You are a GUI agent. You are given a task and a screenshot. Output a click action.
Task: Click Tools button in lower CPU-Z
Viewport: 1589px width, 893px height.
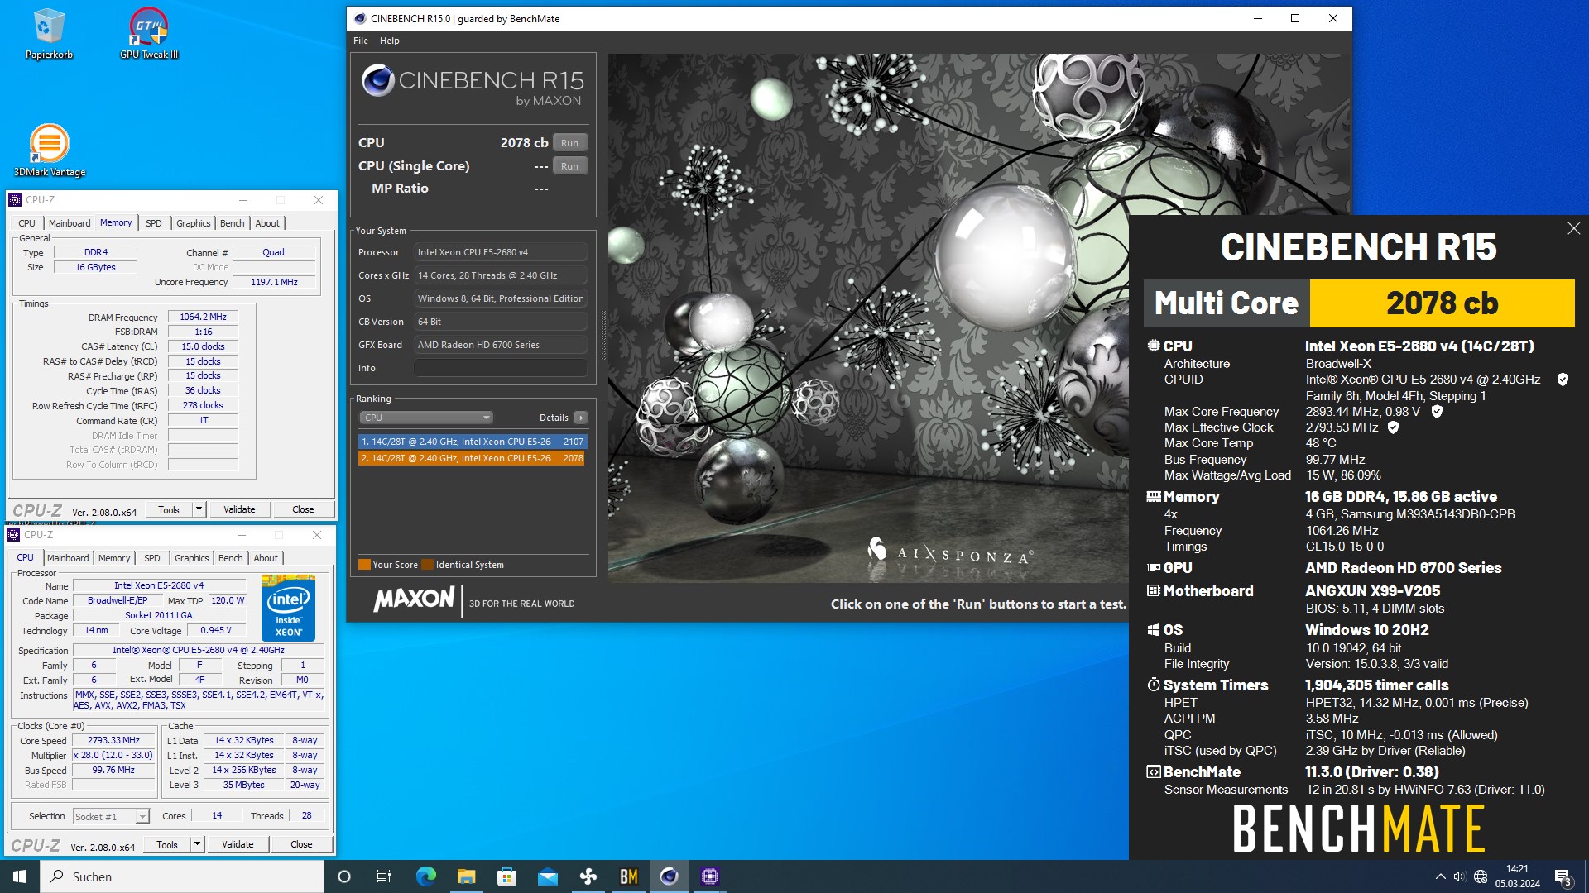tap(167, 845)
